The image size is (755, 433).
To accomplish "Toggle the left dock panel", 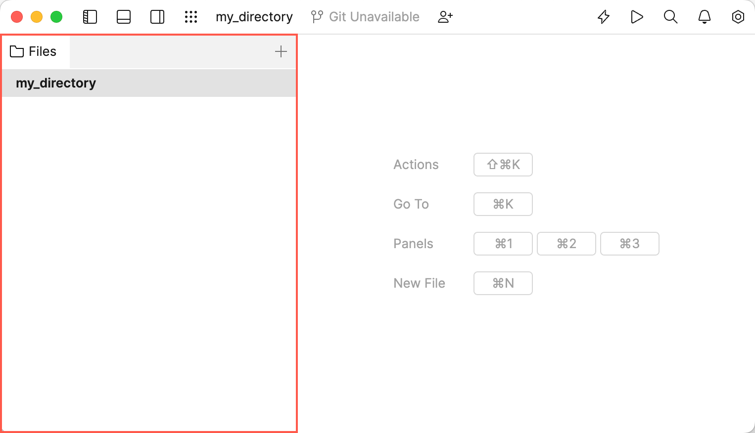I will click(90, 16).
